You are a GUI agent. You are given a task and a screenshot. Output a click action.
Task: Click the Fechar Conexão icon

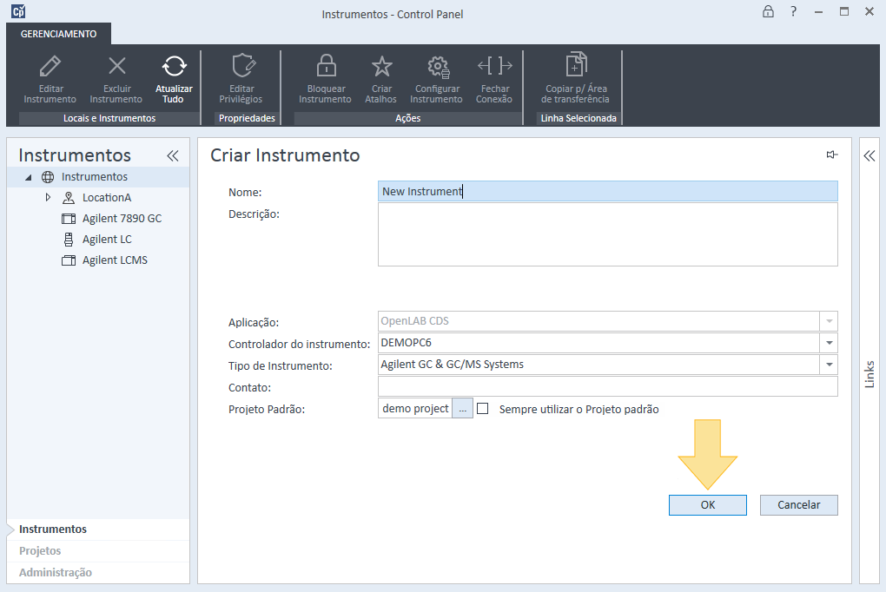coord(495,65)
